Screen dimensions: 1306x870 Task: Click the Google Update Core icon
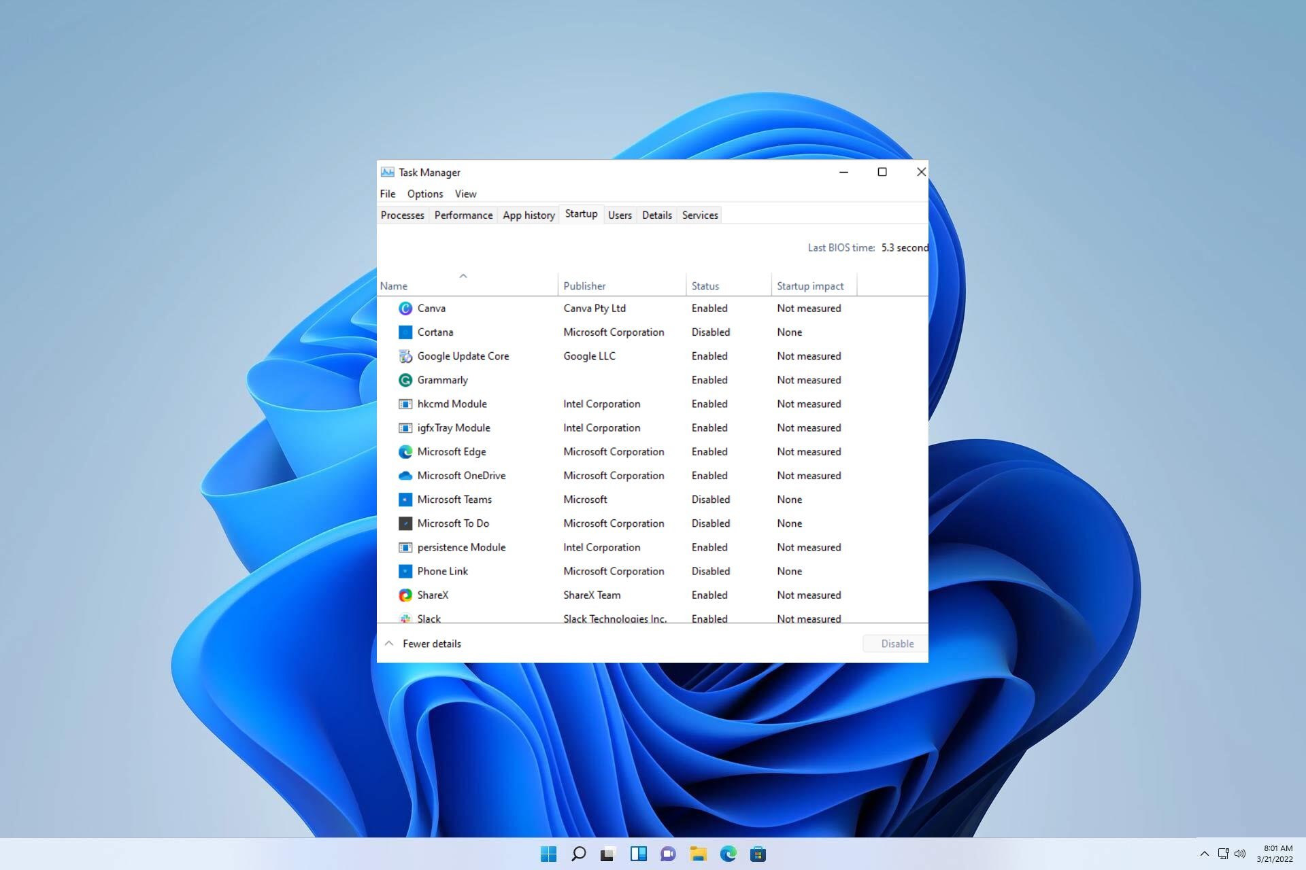405,355
